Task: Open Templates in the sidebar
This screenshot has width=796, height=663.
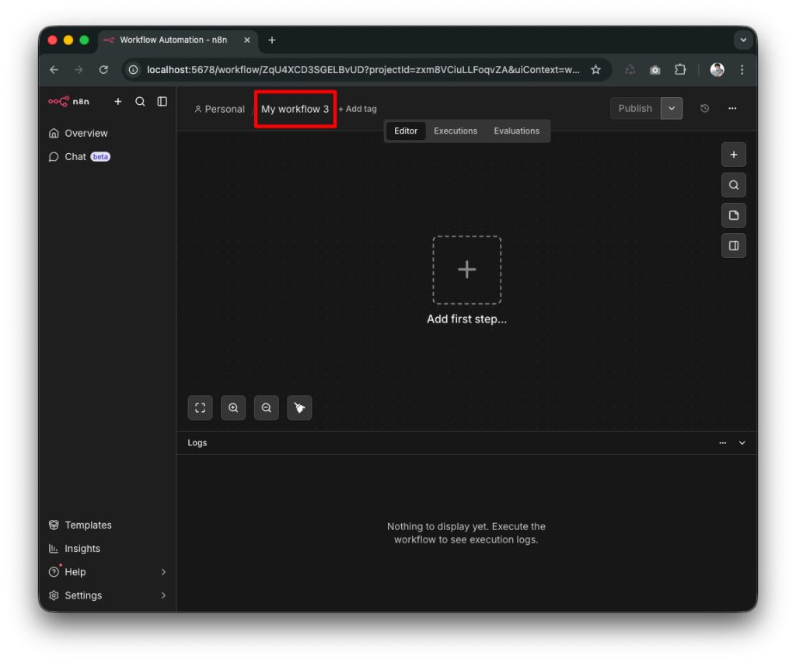Action: (x=88, y=525)
